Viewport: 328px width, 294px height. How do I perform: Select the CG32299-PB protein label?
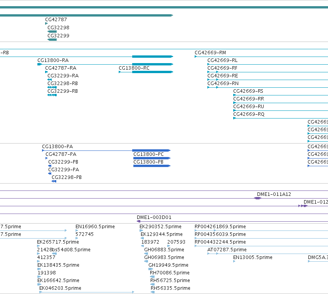point(63,162)
